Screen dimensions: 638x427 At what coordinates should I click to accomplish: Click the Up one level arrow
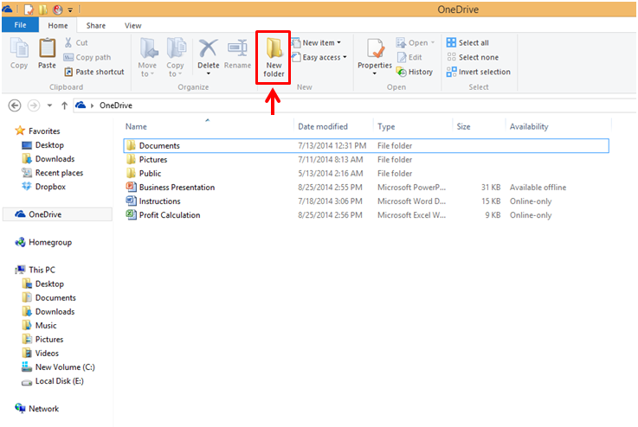(x=64, y=105)
